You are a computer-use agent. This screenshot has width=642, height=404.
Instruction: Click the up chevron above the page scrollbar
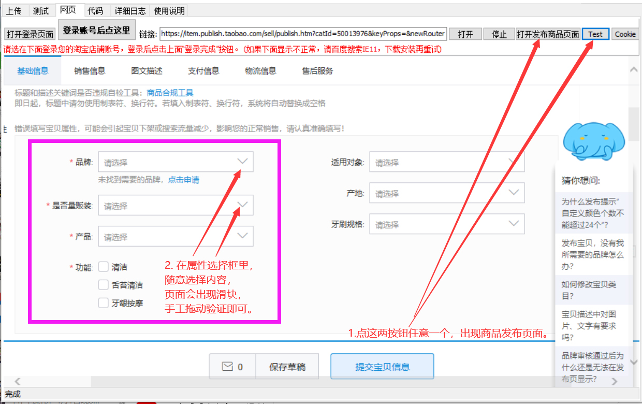[634, 69]
